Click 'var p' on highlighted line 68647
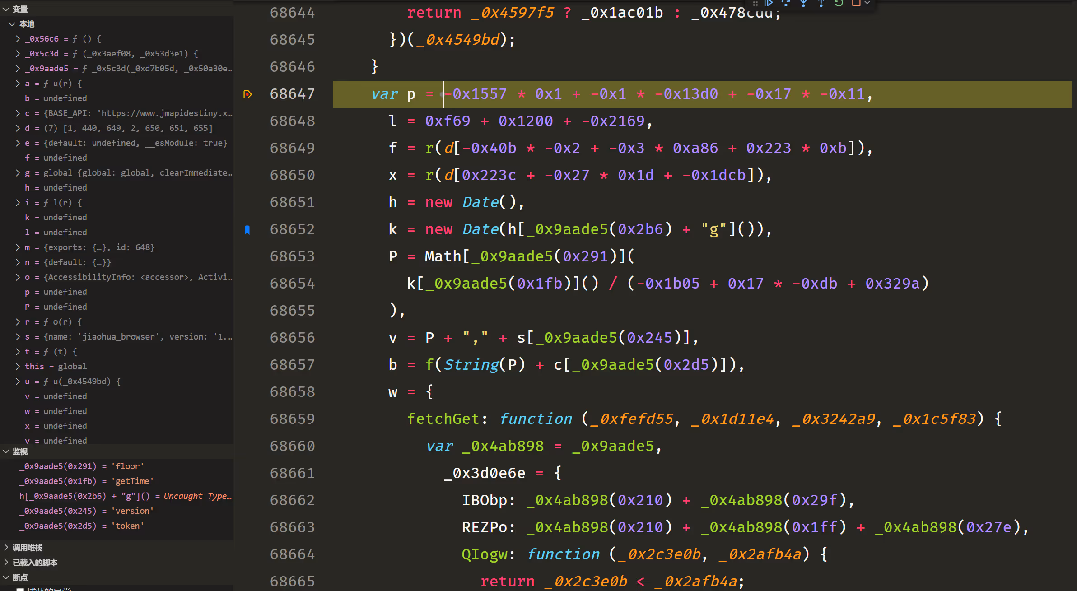The image size is (1077, 591). 393,94
